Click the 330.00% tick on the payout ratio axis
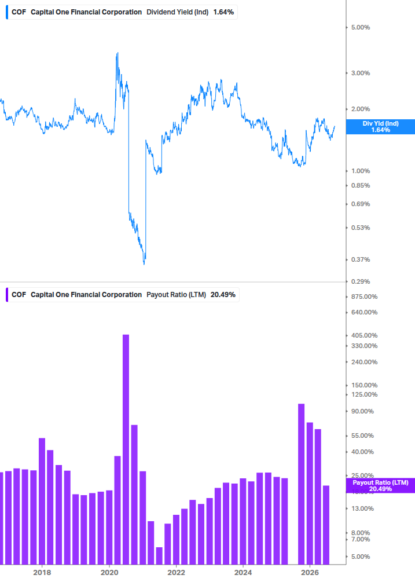The image size is (415, 582). (x=364, y=346)
